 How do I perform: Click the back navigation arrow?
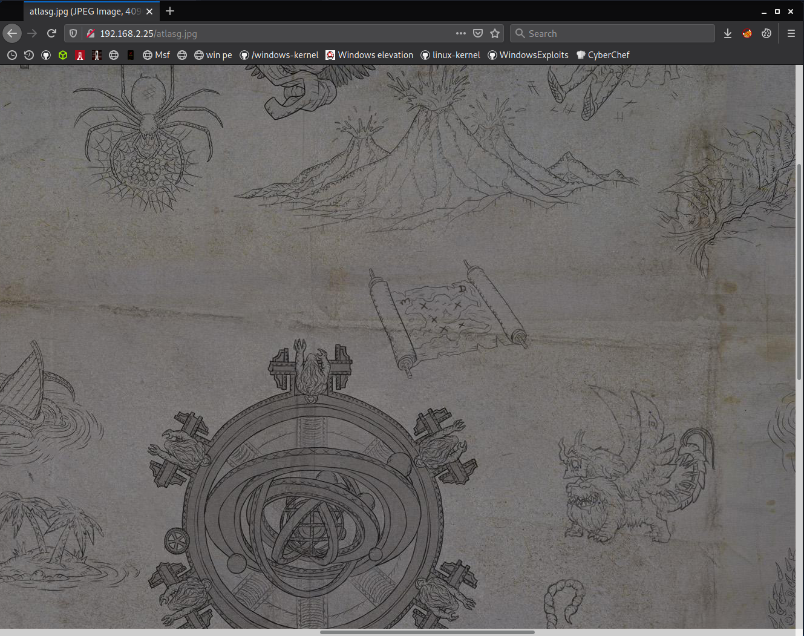click(12, 33)
